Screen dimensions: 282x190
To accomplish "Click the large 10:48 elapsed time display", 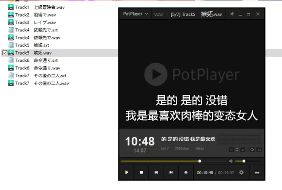I will point(140,141).
